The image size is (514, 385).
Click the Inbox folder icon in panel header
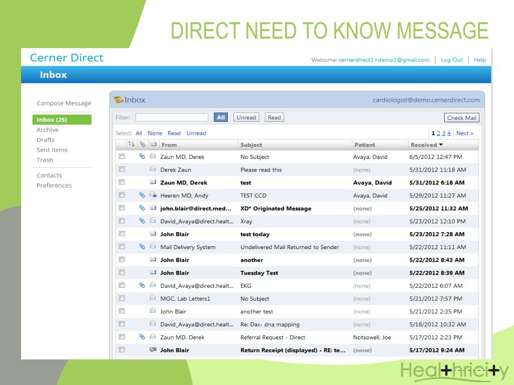118,100
